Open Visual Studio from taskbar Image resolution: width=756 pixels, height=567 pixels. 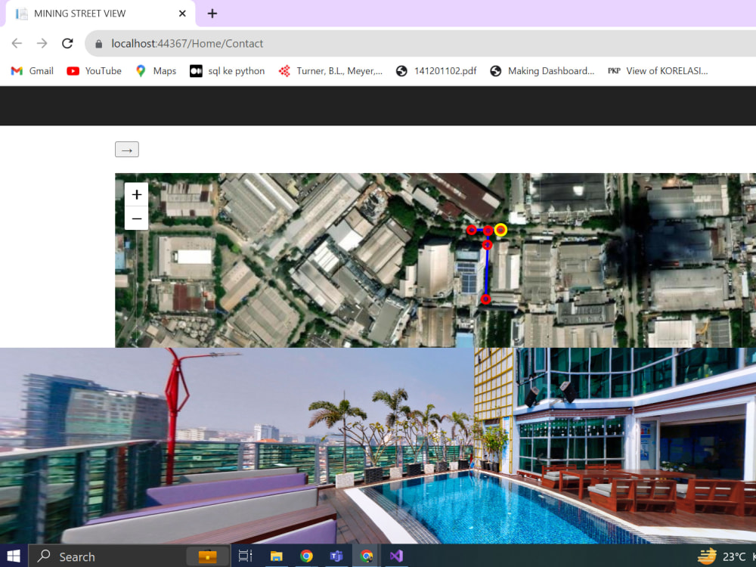point(396,556)
